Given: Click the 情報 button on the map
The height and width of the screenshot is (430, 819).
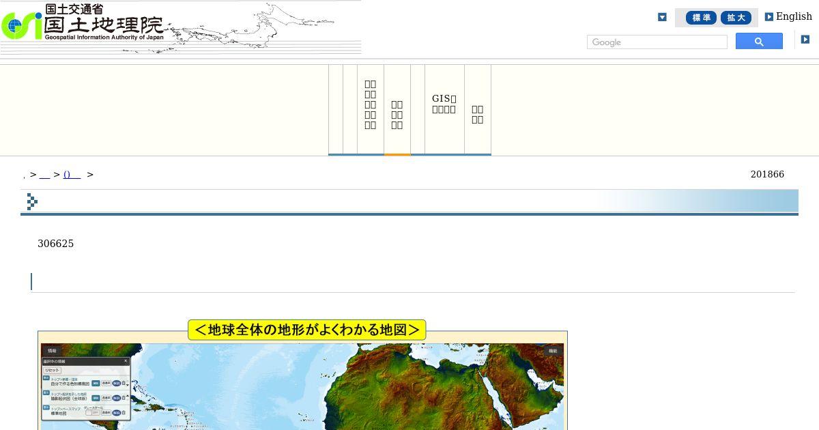Looking at the screenshot, I should pos(53,351).
